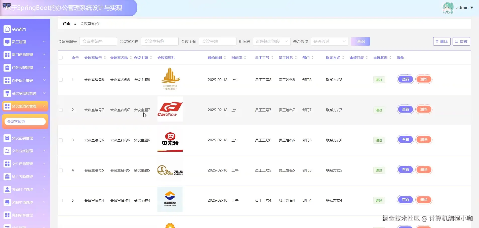Sort by 时间段 column arrows

[x=245, y=58]
